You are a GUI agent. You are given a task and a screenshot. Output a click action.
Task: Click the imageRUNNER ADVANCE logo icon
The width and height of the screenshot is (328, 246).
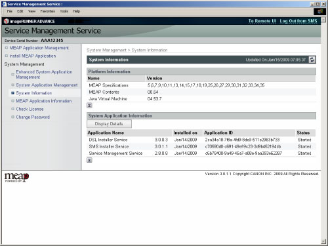click(7, 21)
